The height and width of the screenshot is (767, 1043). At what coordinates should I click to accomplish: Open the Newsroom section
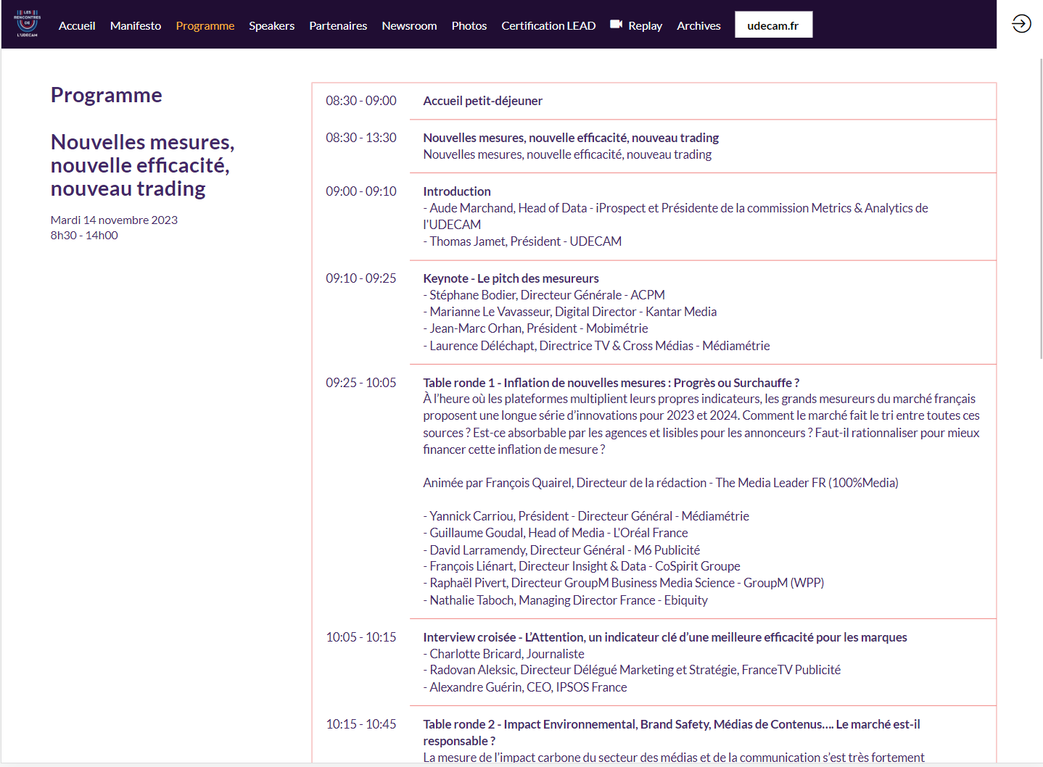(410, 25)
